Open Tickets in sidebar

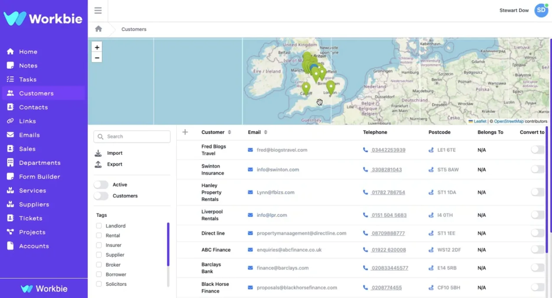31,218
